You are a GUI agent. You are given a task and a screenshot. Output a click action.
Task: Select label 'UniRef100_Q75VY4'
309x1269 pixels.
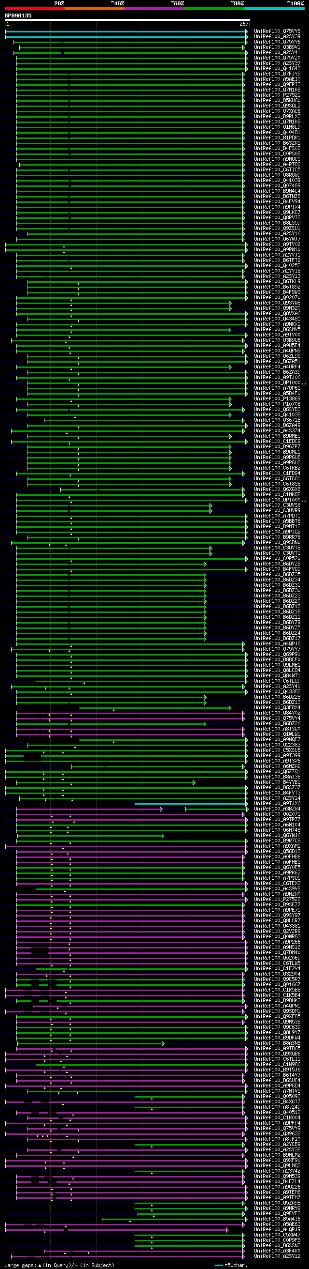[x=277, y=718]
